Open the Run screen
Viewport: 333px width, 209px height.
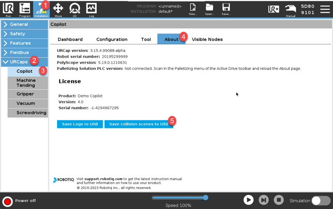tap(8, 9)
